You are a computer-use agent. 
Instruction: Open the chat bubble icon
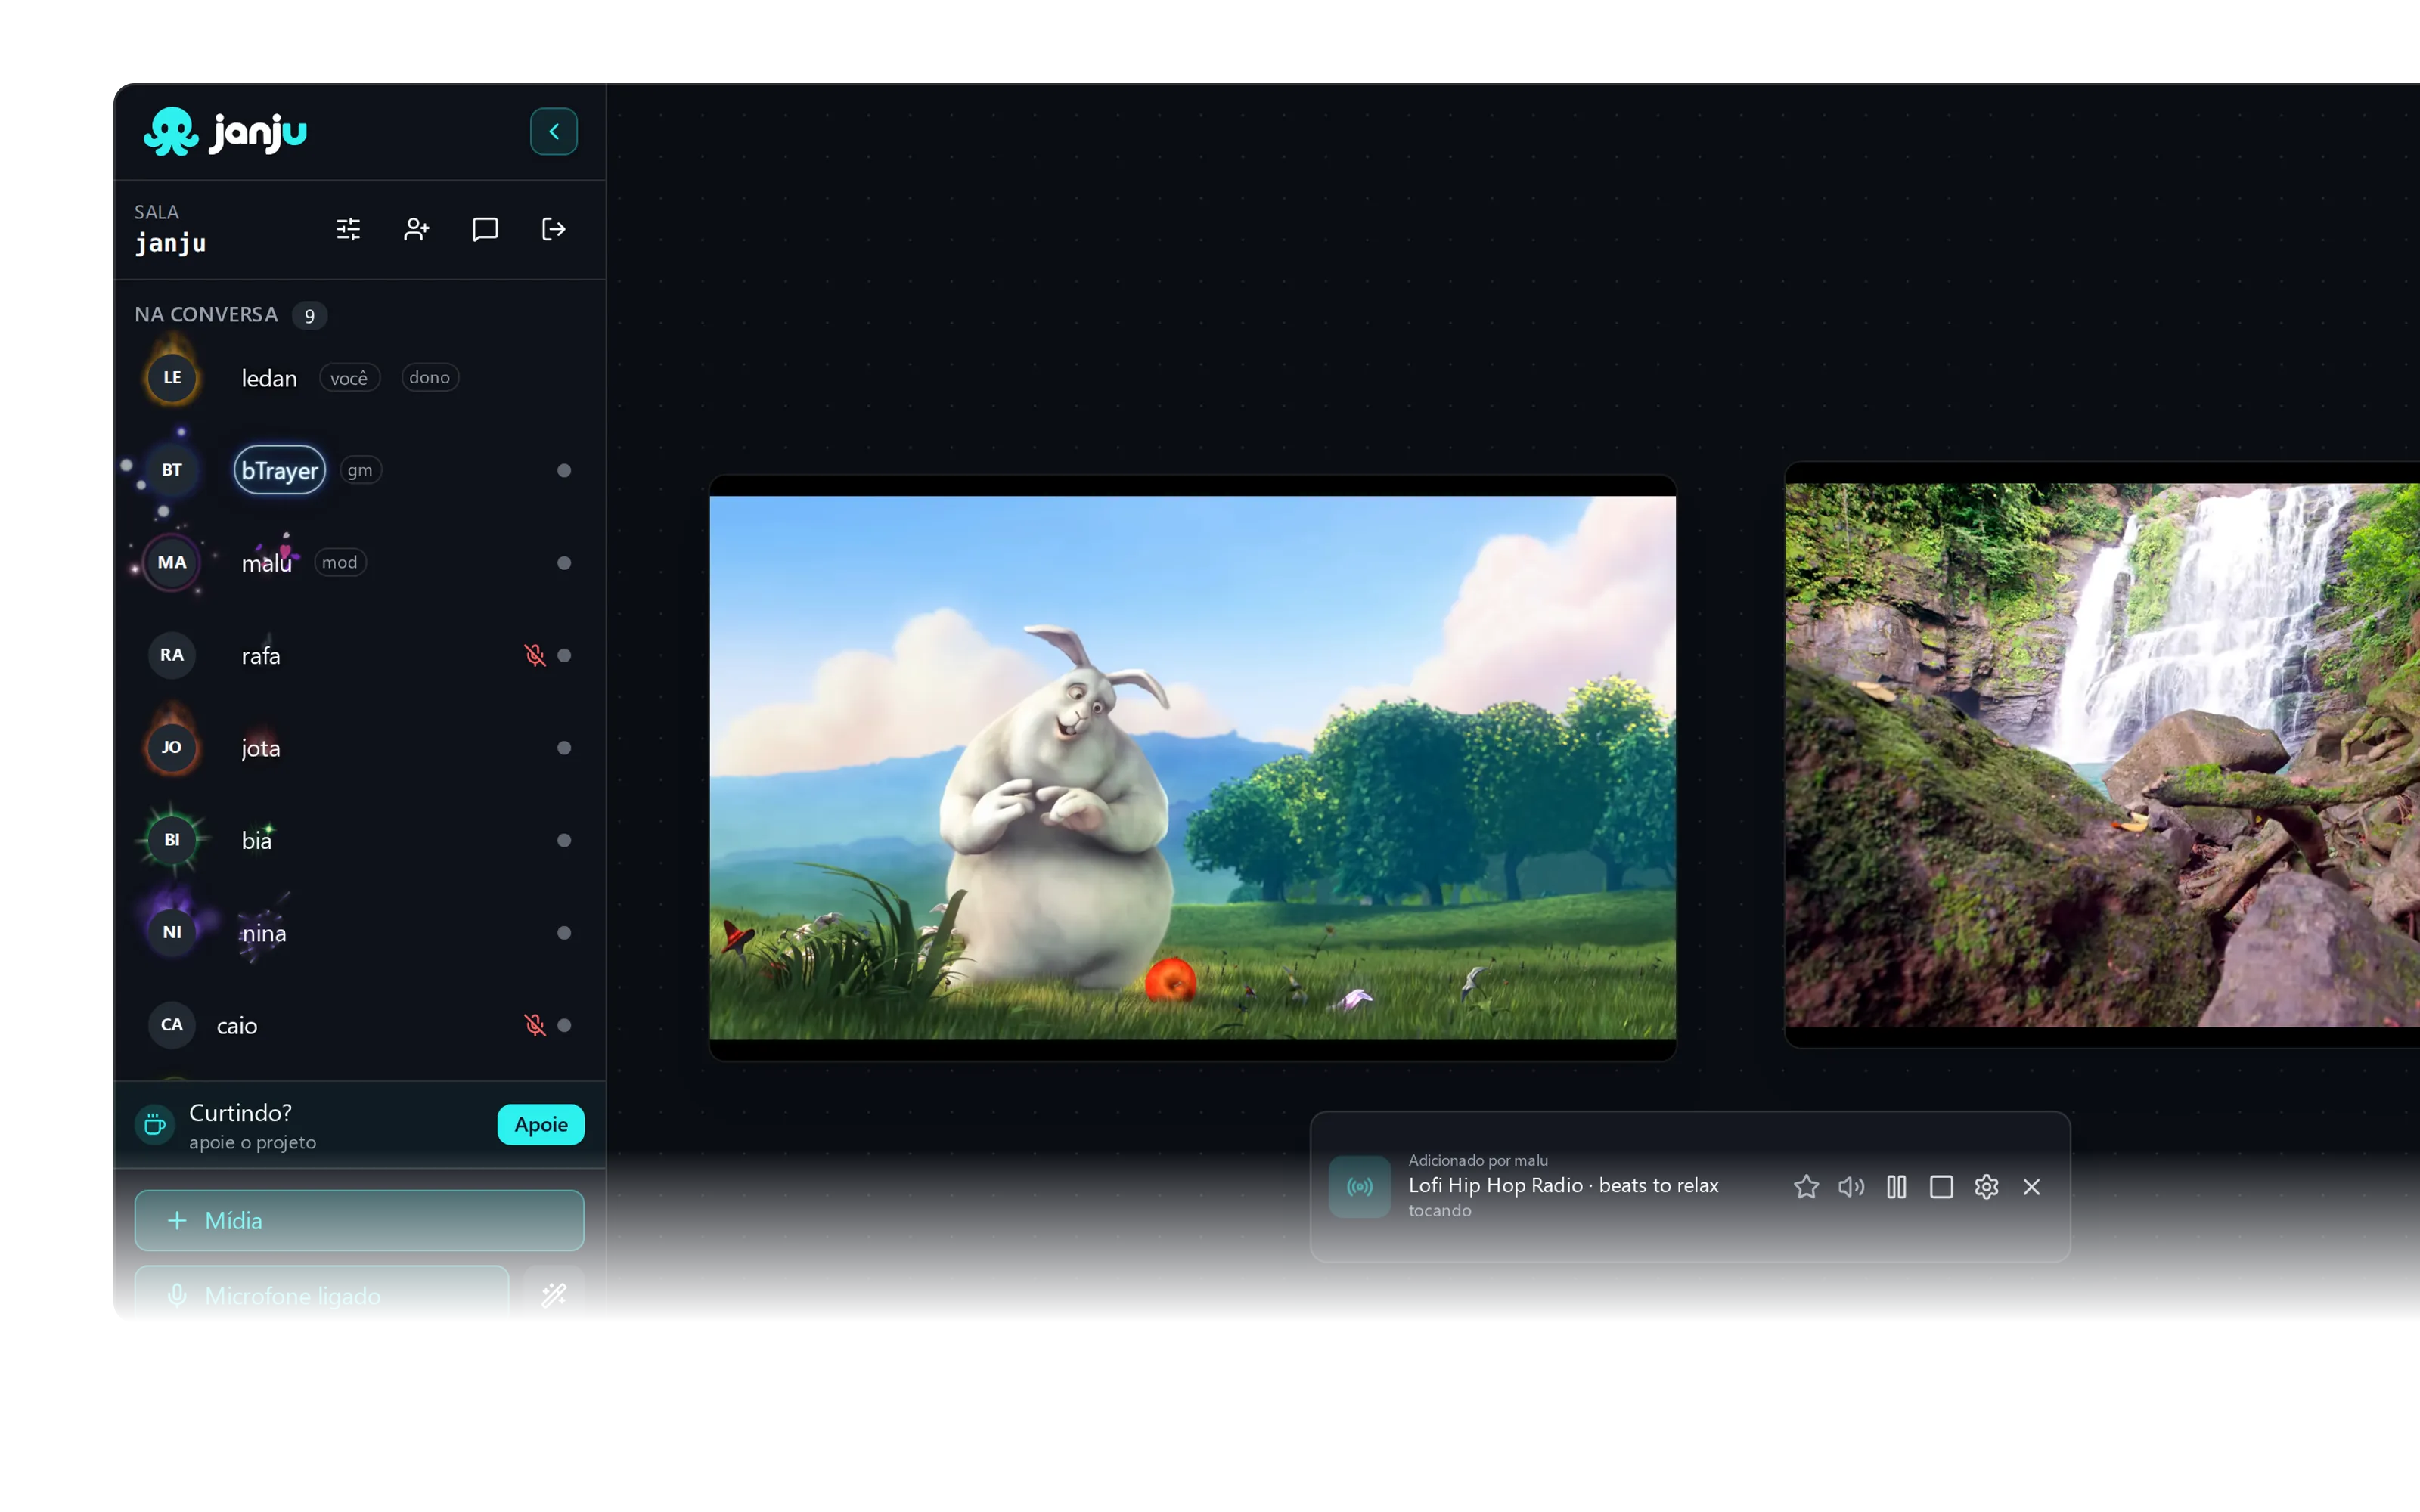[485, 229]
